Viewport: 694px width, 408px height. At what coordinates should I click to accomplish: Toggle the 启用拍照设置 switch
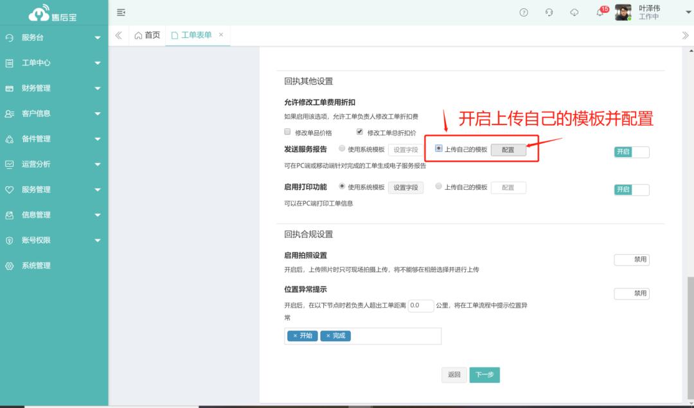point(631,260)
